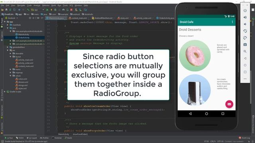Screen dimensions: 255x143
Task: Take emulator screenshot with camera icon
Action: [245, 44]
